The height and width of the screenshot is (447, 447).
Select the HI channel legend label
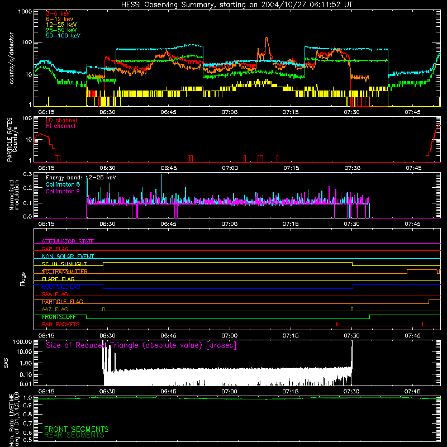[x=60, y=126]
